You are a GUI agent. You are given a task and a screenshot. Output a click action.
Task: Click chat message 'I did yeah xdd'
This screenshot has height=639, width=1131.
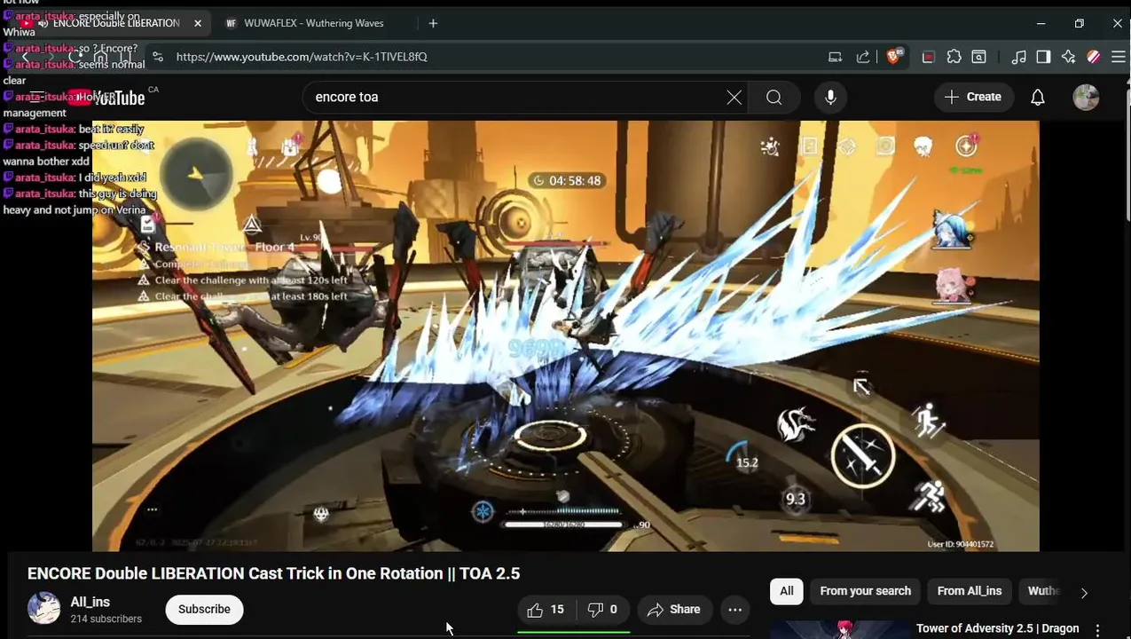pos(112,177)
